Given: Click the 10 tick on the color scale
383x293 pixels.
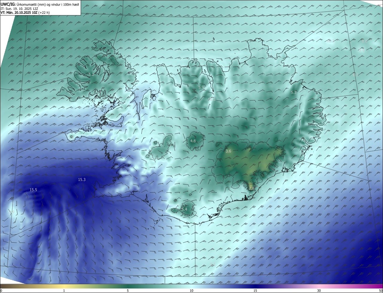Looking at the screenshot, I should [191, 291].
